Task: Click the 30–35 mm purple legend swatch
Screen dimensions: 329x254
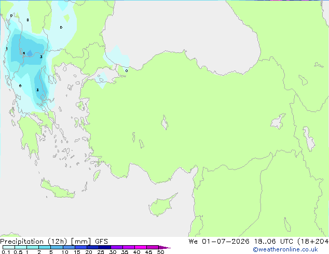Action: pyautogui.click(x=117, y=247)
